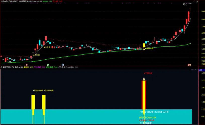Click the MA5: 8.65 label
Screen dimensions: 205x125
pos(38,2)
